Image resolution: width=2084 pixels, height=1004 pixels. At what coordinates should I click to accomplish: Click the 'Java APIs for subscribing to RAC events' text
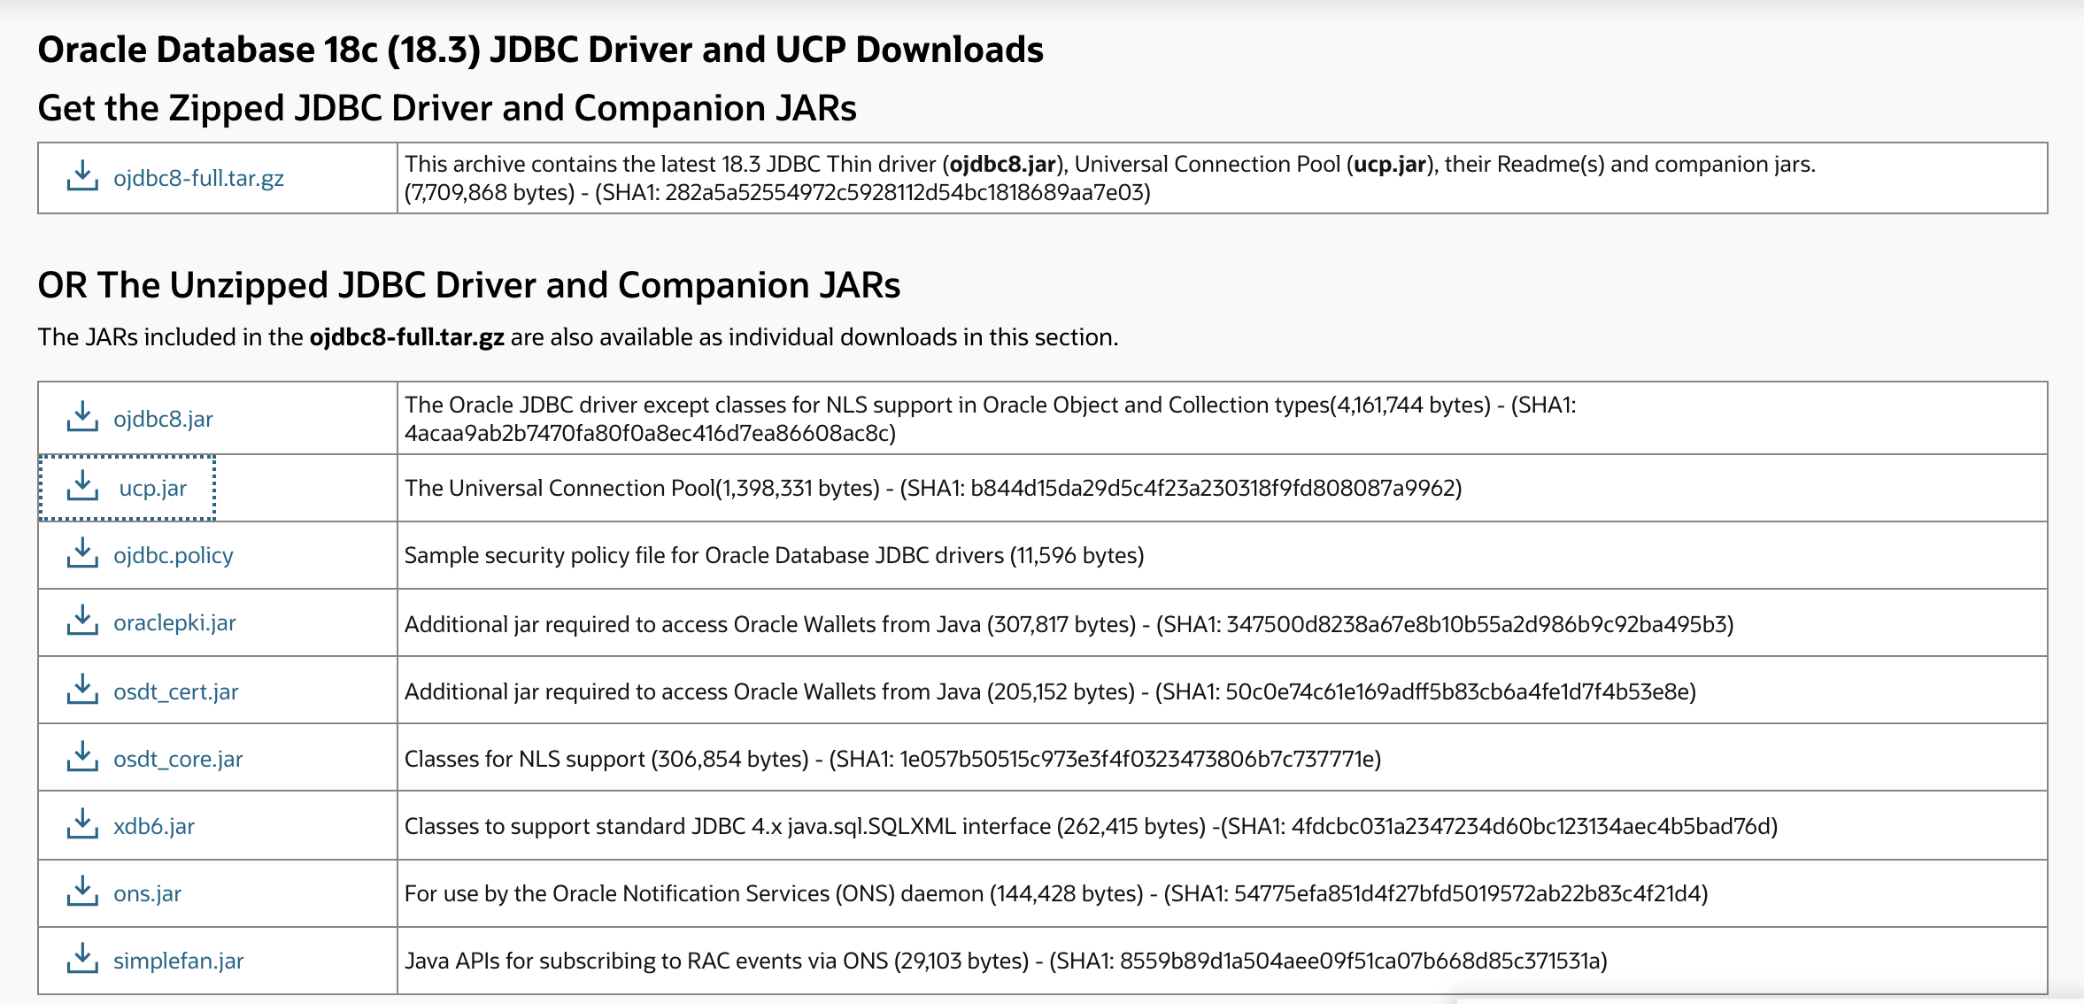click(1006, 961)
